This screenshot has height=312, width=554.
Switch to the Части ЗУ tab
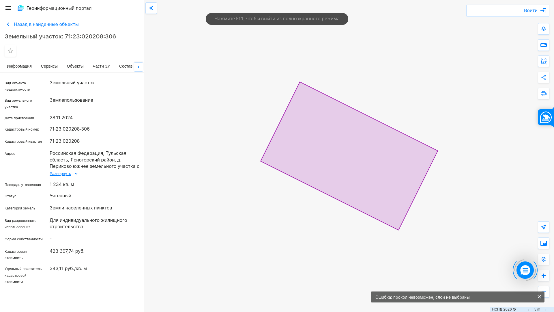click(101, 66)
